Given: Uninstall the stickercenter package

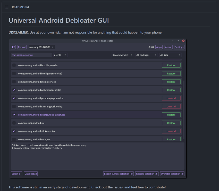Looking at the screenshot, I should tap(171, 131).
